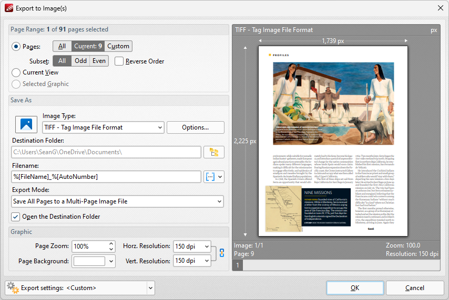Select the Selected Graphic radio button

16,84
